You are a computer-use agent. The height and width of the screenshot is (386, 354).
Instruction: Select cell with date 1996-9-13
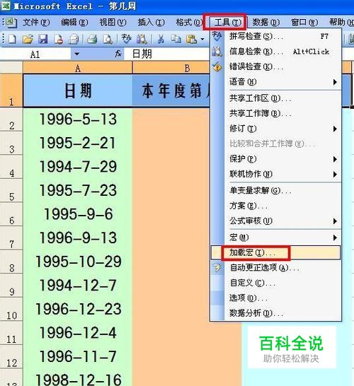[x=78, y=238]
